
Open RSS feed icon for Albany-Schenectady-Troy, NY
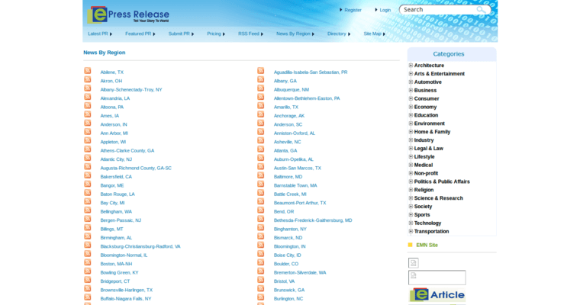click(88, 88)
